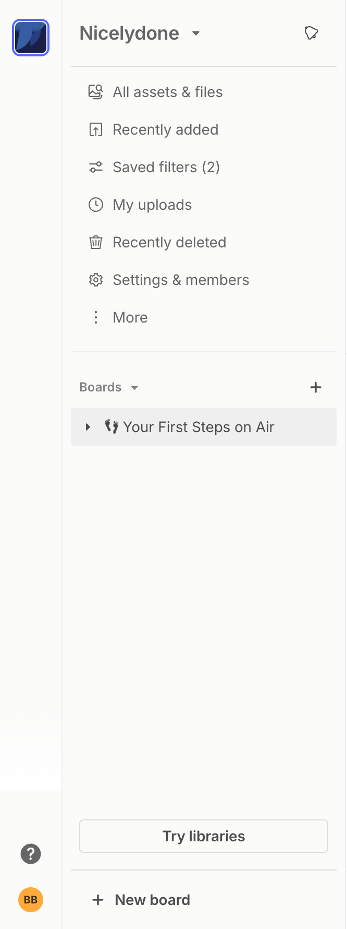Click the My uploads clock icon

pyautogui.click(x=96, y=205)
